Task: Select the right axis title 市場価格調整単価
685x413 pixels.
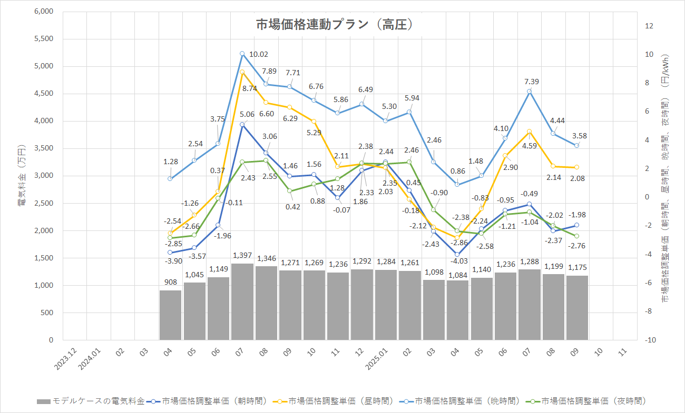Action: click(666, 179)
